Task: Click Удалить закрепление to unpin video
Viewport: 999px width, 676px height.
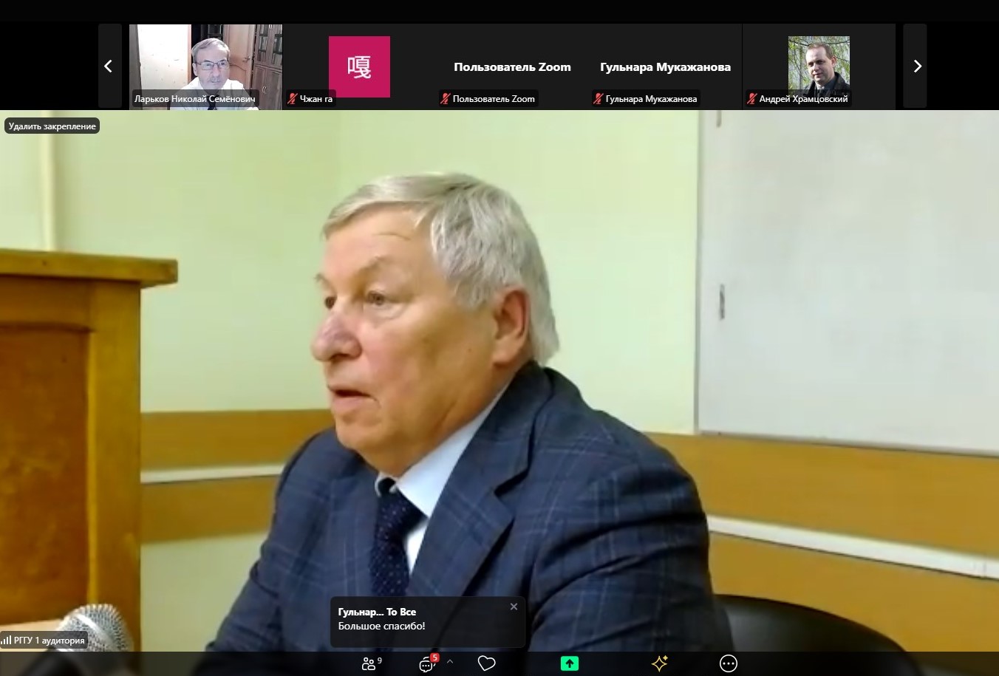Action: (52, 126)
